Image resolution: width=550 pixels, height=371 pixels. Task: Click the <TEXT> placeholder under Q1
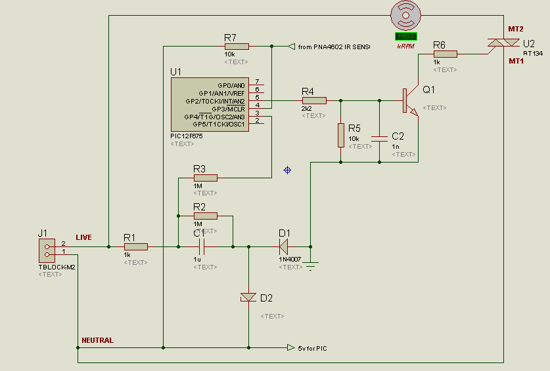[434, 107]
